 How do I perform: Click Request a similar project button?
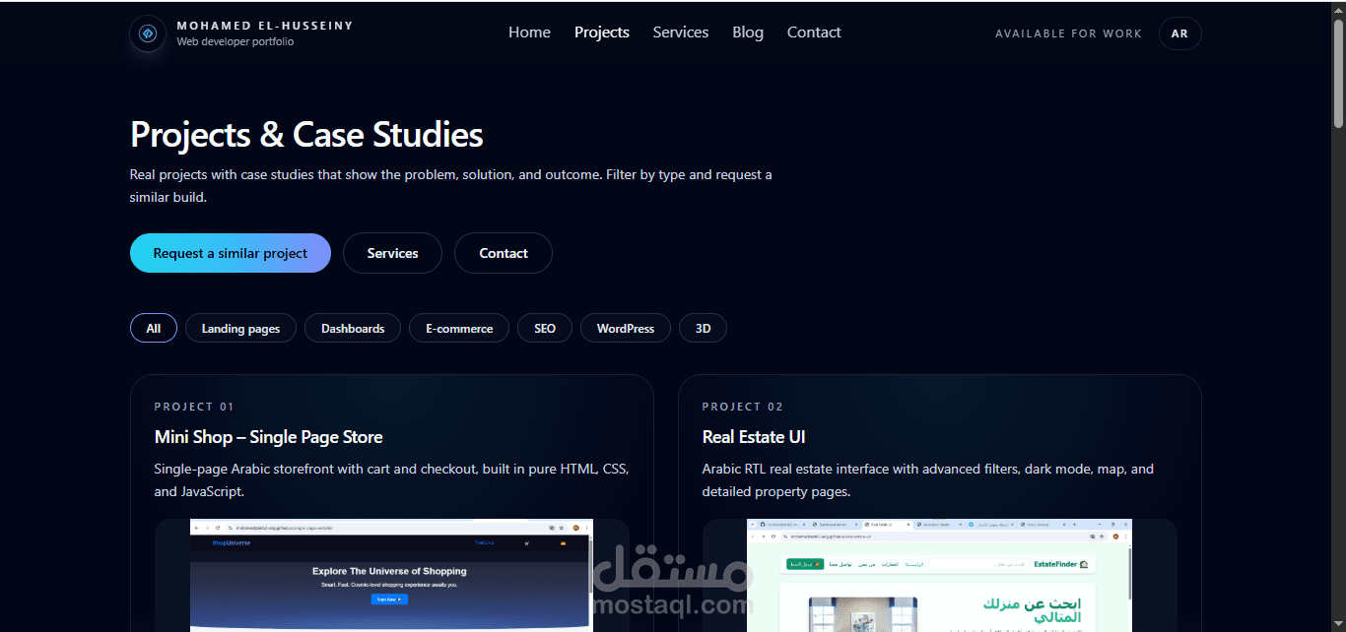[231, 253]
